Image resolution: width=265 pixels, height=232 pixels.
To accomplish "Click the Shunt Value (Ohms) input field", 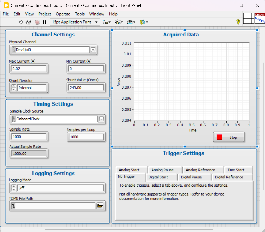I will [x=86, y=88].
